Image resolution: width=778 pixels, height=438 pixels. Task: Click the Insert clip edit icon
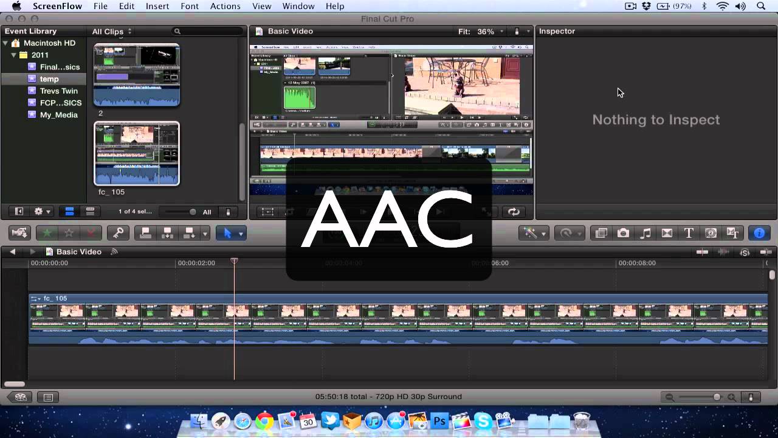[167, 232]
